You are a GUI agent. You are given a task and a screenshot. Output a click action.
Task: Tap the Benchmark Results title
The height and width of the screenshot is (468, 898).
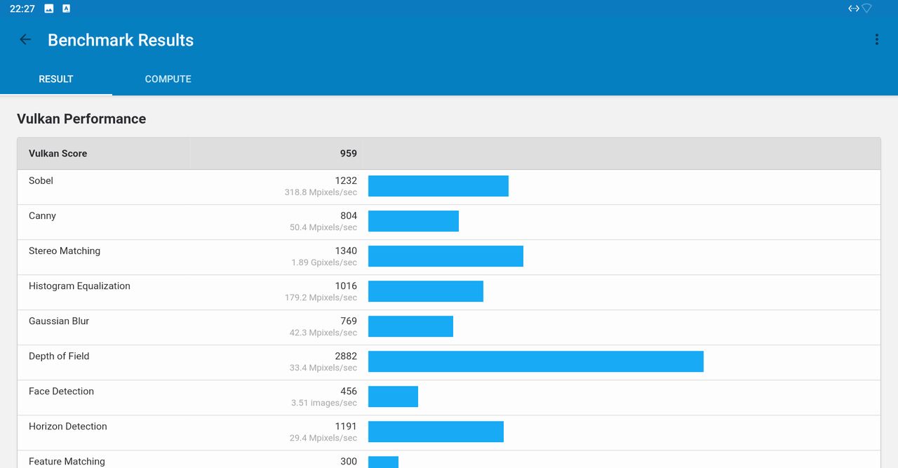click(121, 40)
